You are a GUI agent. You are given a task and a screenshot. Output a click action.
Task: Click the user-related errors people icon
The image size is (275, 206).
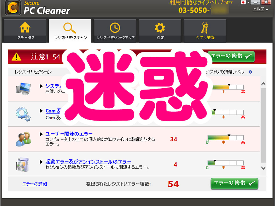[24, 139]
